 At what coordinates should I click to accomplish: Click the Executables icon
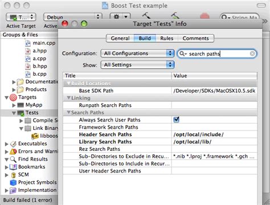[13, 144]
